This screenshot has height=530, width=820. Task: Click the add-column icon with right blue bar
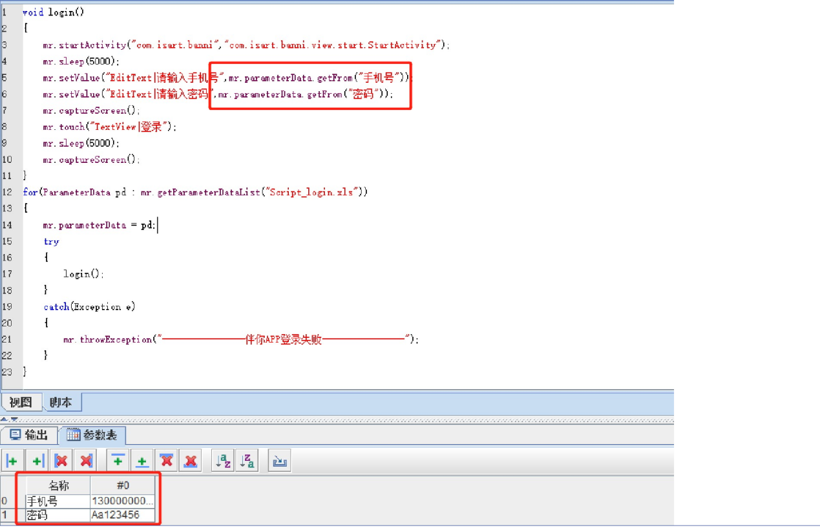click(x=37, y=461)
